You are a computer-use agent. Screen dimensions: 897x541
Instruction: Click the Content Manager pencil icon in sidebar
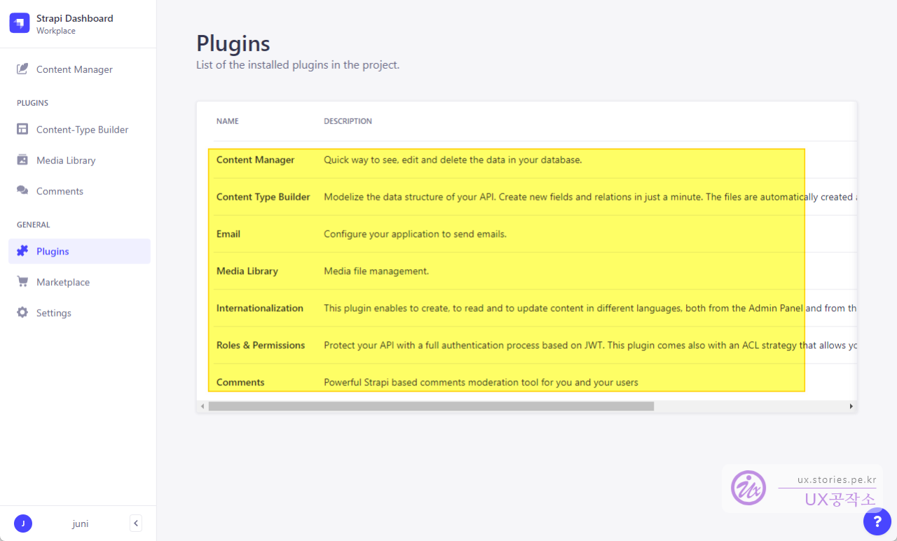click(22, 69)
